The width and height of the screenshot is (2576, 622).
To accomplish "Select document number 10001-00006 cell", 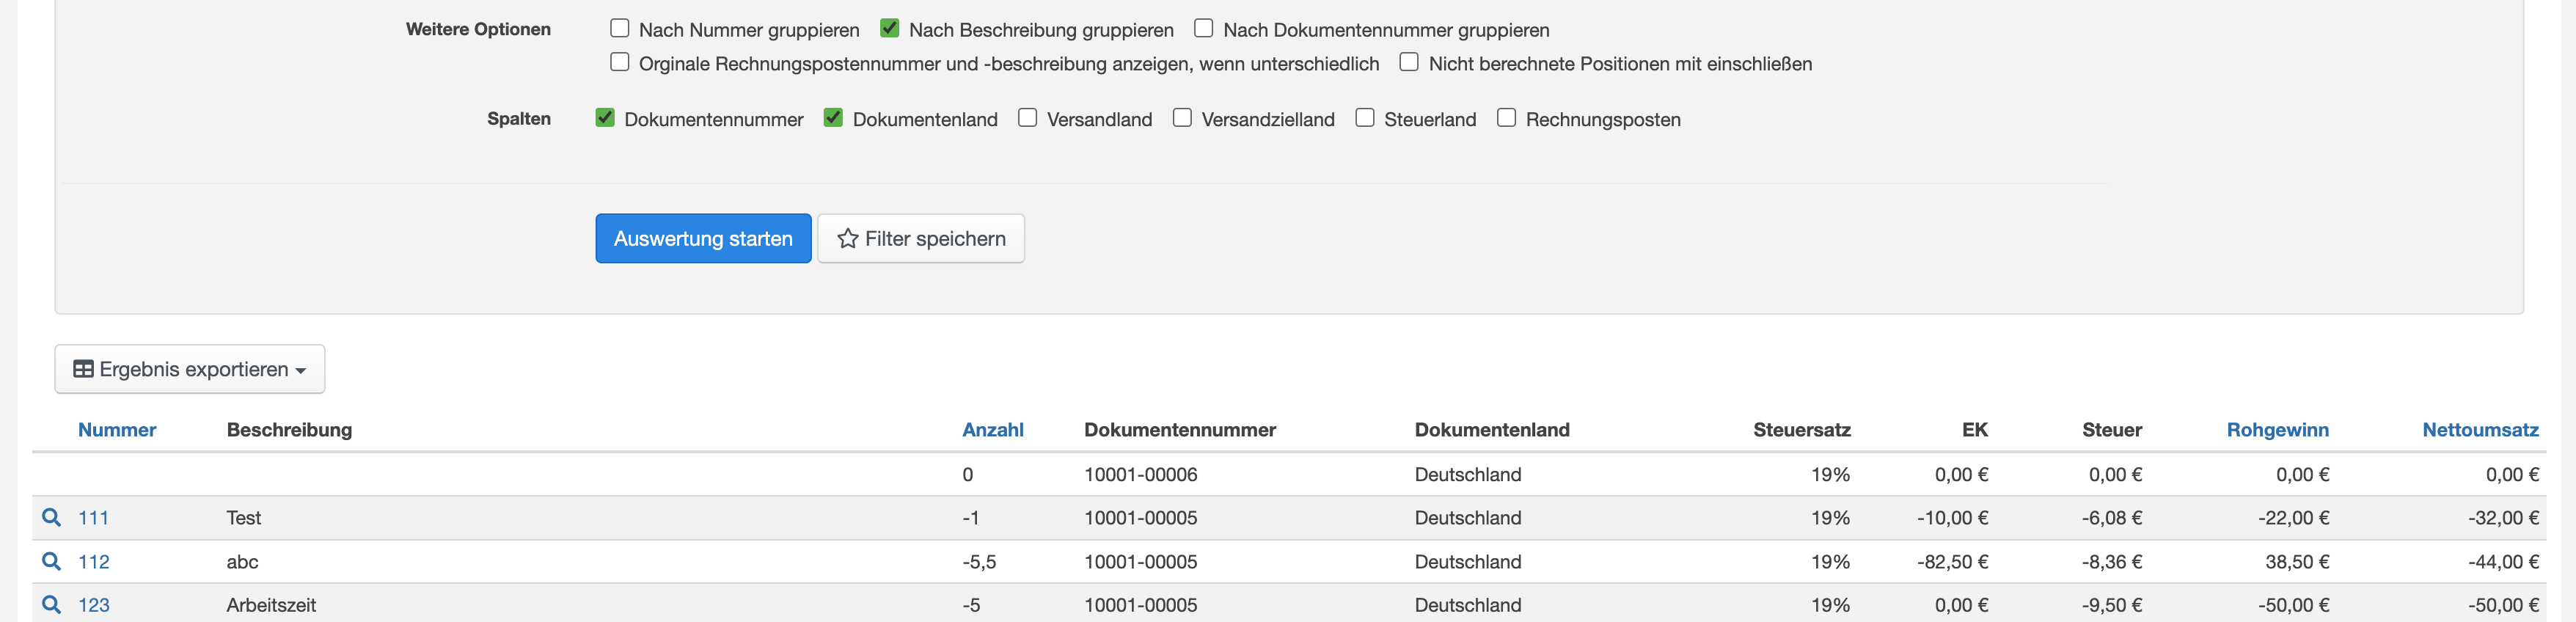I will tap(1141, 474).
